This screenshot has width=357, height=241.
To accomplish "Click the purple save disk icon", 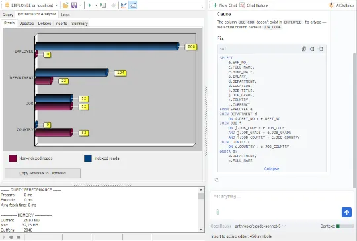I will pos(74,5).
